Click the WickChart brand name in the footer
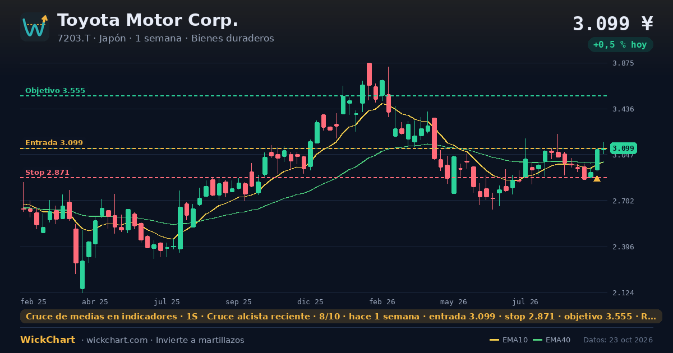This screenshot has height=353, width=673. (x=48, y=340)
